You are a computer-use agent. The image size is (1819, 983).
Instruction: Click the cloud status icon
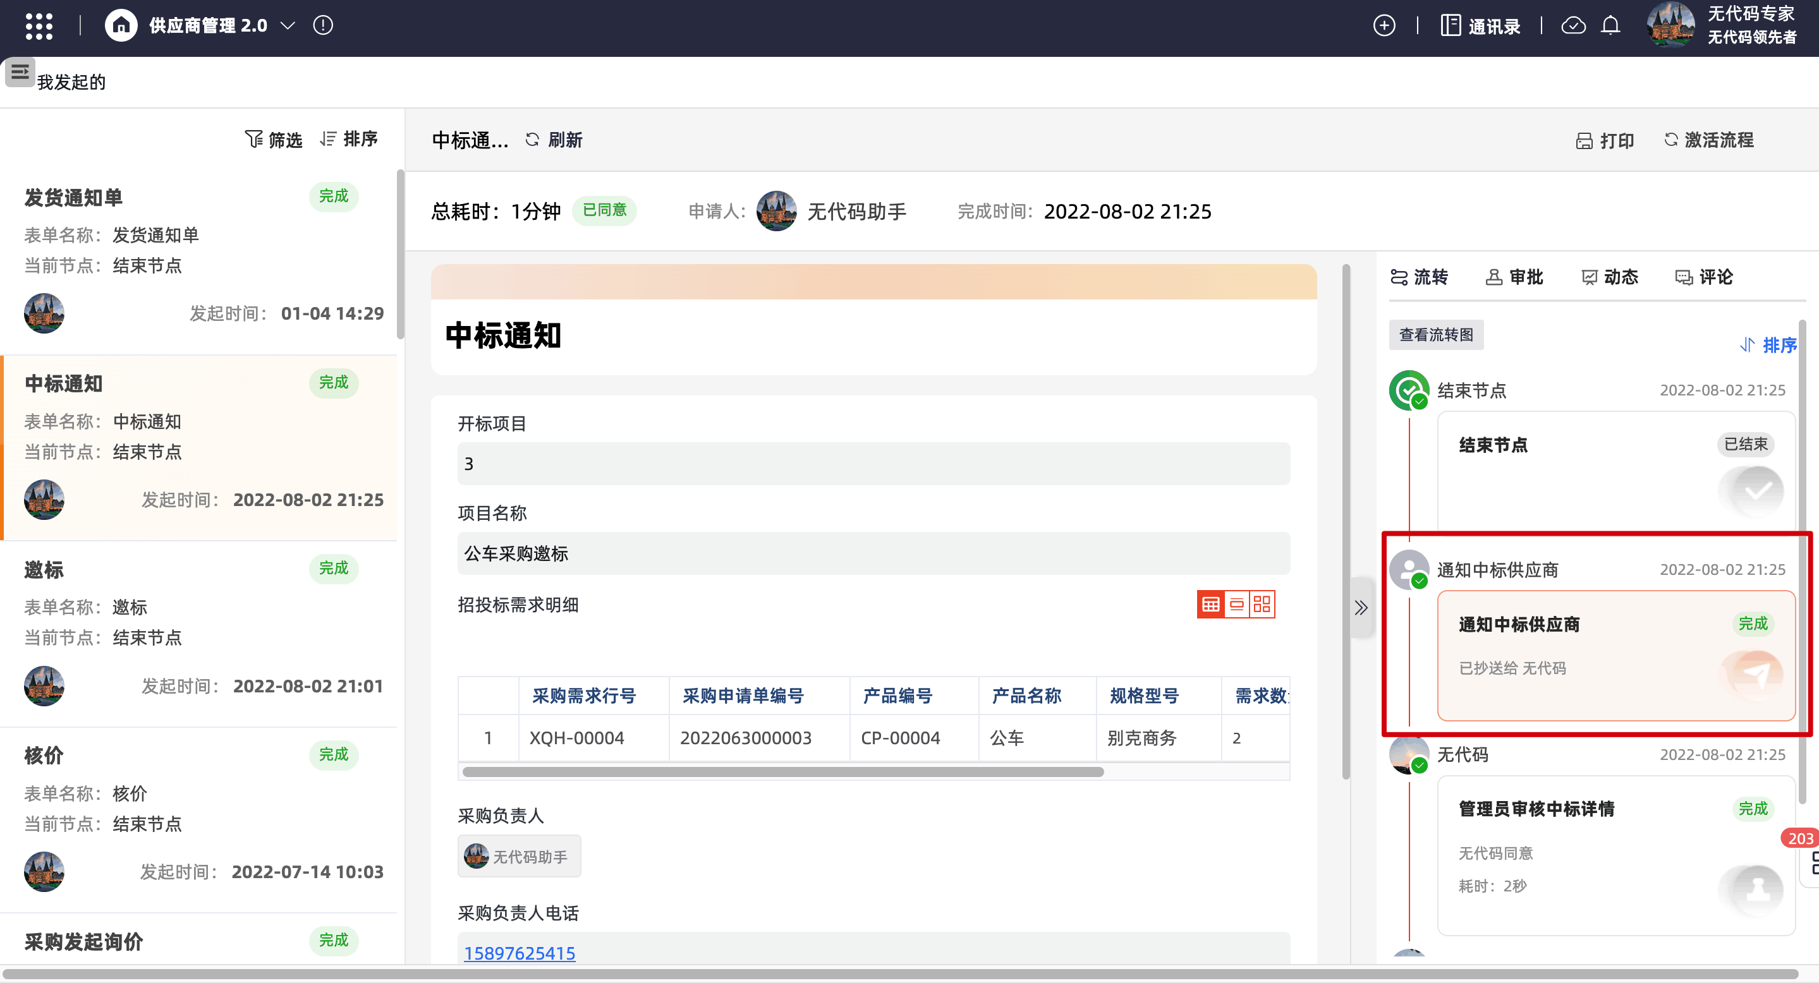coord(1573,26)
